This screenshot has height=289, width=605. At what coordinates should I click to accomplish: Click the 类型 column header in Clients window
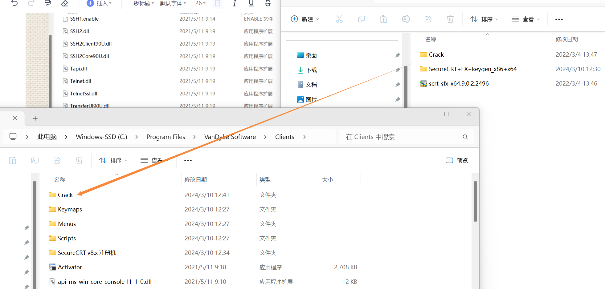[265, 180]
